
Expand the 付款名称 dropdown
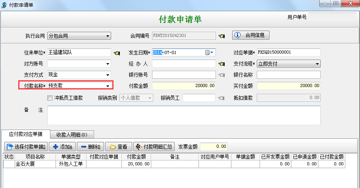[x=108, y=85]
